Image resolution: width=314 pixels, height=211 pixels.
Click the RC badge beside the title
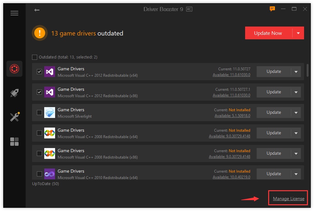[189, 9]
